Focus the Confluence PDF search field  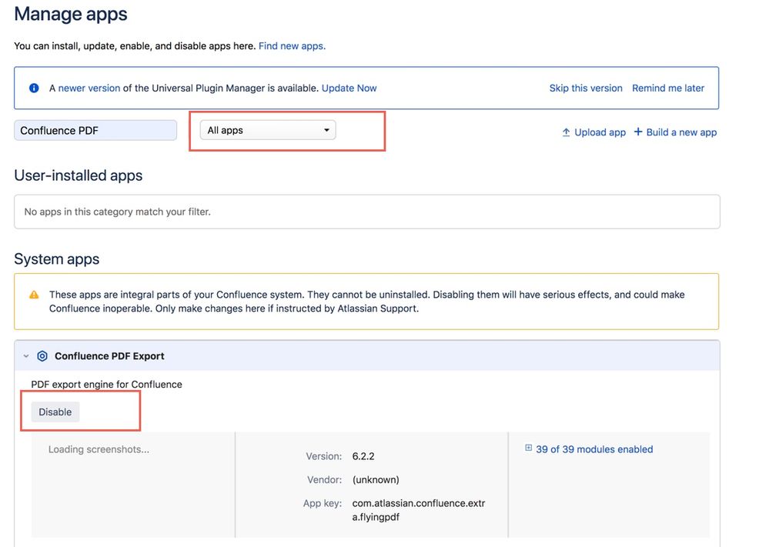click(95, 130)
